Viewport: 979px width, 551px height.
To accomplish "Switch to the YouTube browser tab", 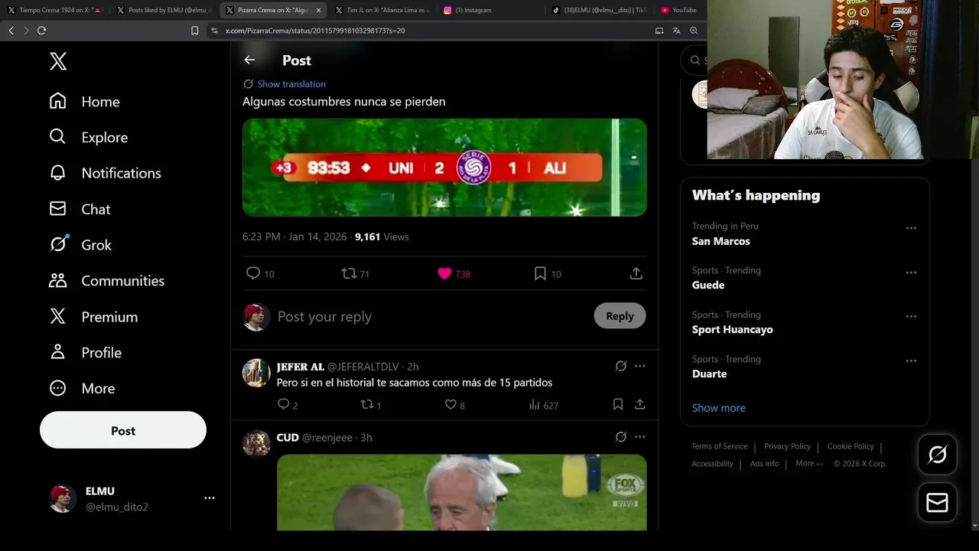I will pyautogui.click(x=679, y=10).
